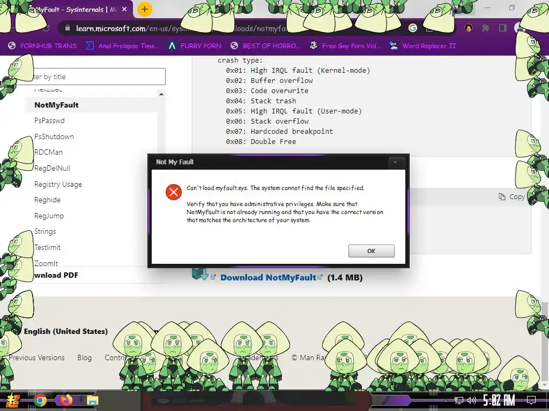Screen dimensions: 549x411
Task: Click the Google icon in the address bar
Action: click(413, 28)
